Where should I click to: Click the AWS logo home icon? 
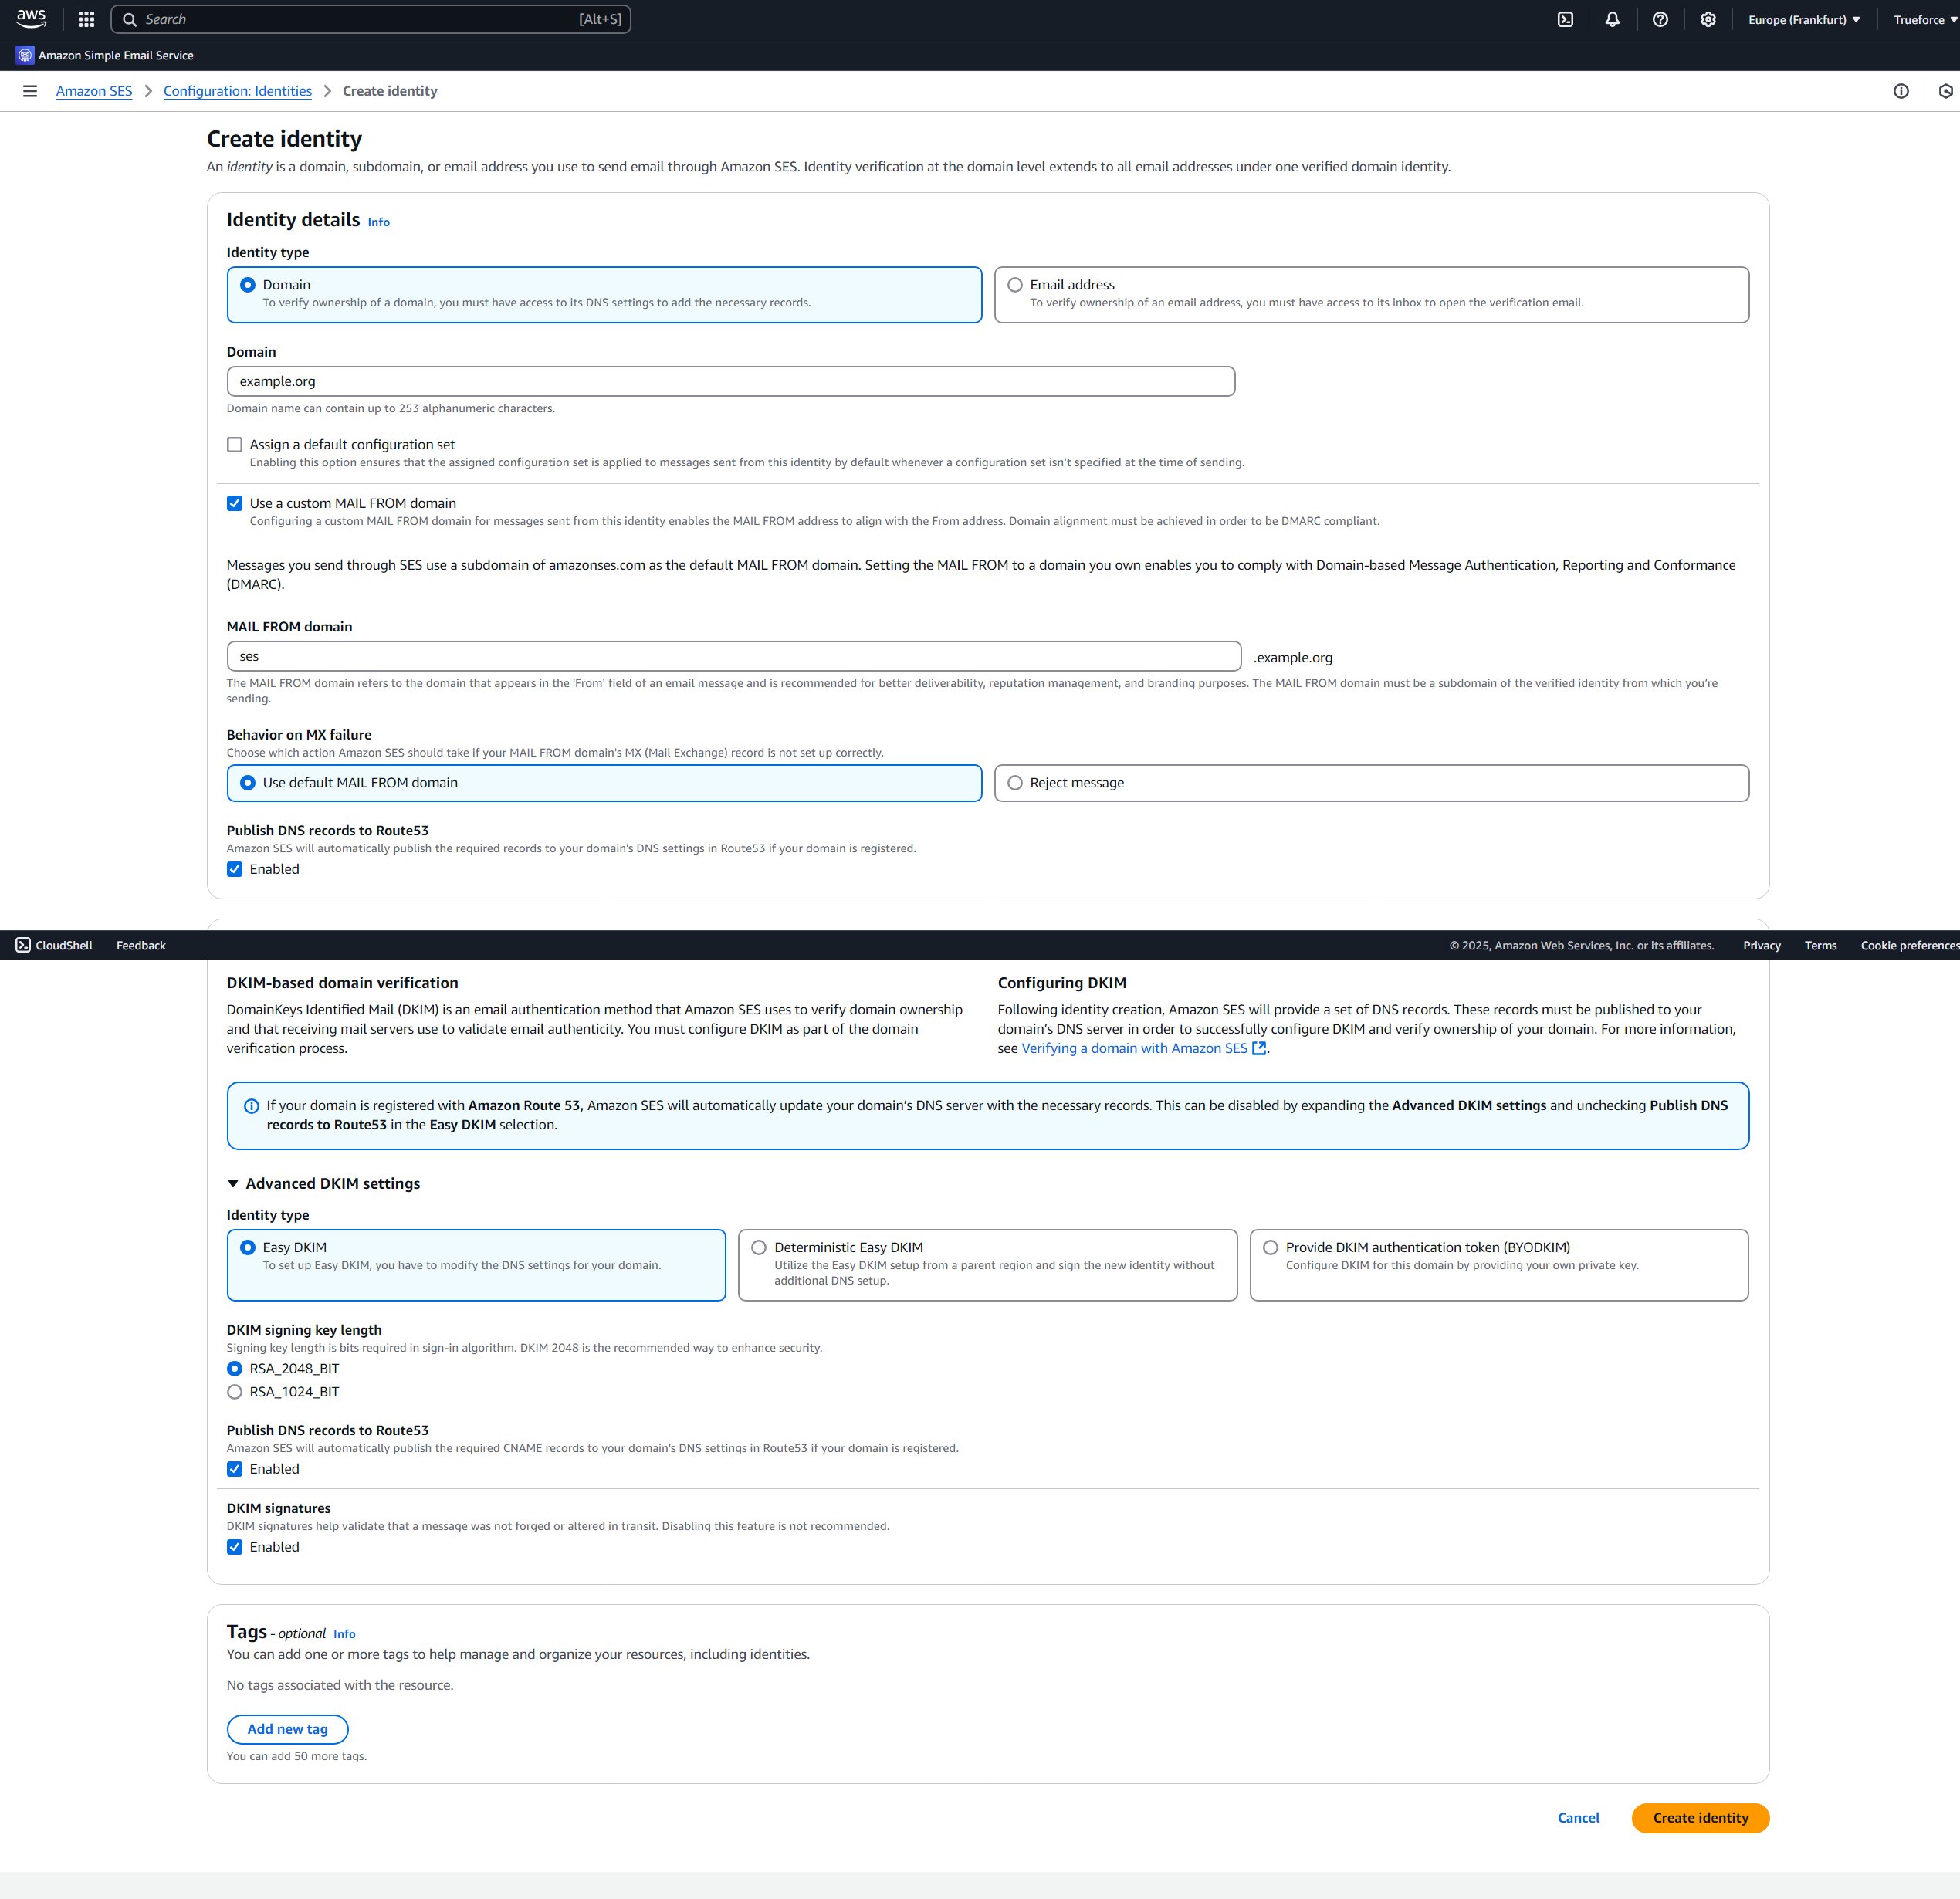31,19
